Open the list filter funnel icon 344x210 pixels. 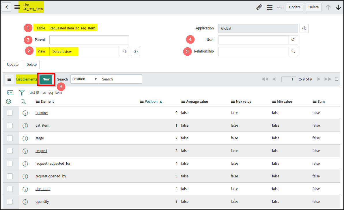[22, 93]
